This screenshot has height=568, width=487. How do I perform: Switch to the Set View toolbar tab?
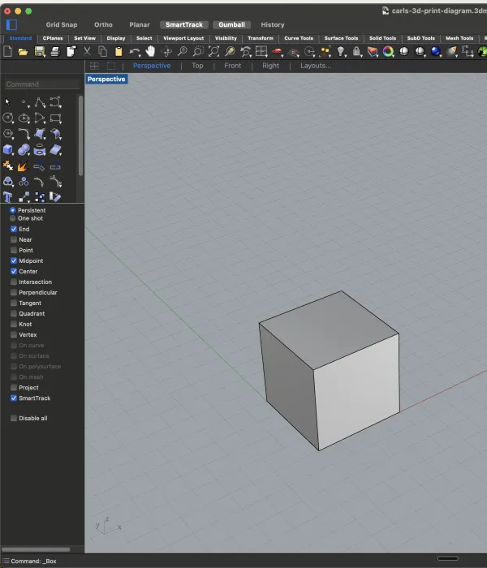pyautogui.click(x=84, y=38)
